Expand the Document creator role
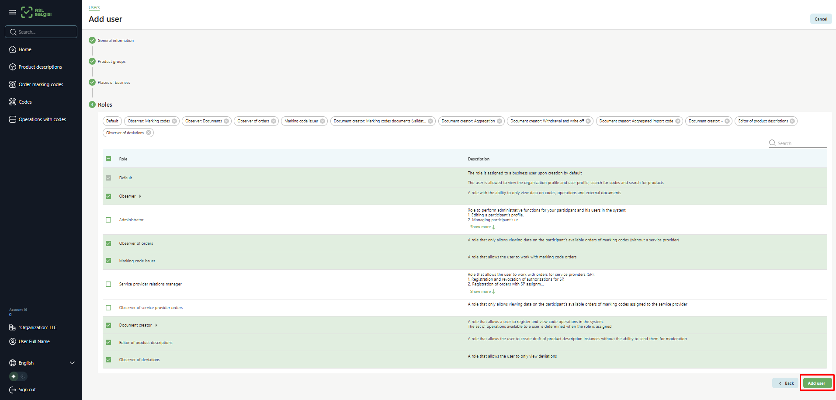The image size is (836, 400). coord(156,325)
